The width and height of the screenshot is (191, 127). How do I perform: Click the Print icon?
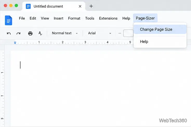[30, 33]
